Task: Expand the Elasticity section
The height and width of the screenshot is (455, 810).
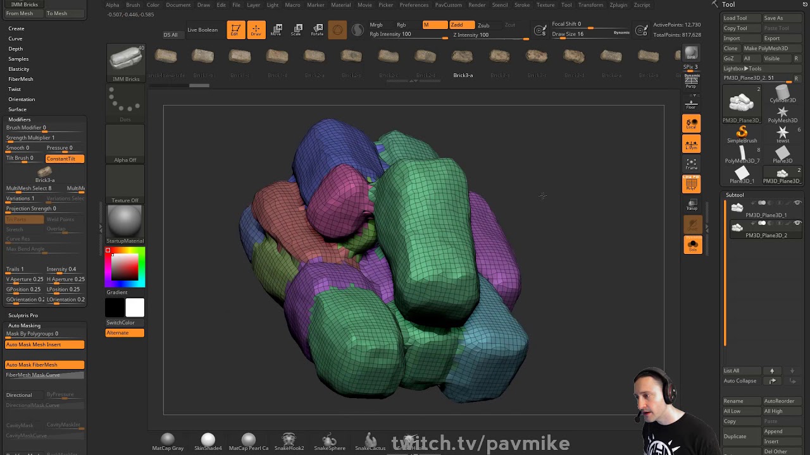Action: 19,69
